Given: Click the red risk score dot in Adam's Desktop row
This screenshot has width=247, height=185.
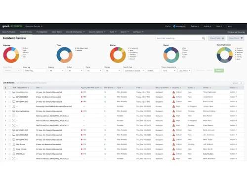Looking at the screenshot, I should [x=82, y=111].
